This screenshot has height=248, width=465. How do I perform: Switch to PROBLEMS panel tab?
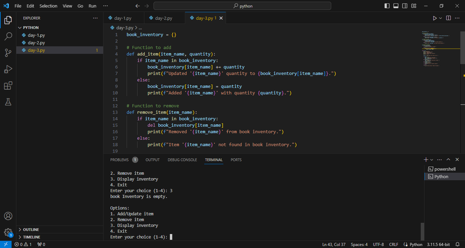click(x=124, y=160)
